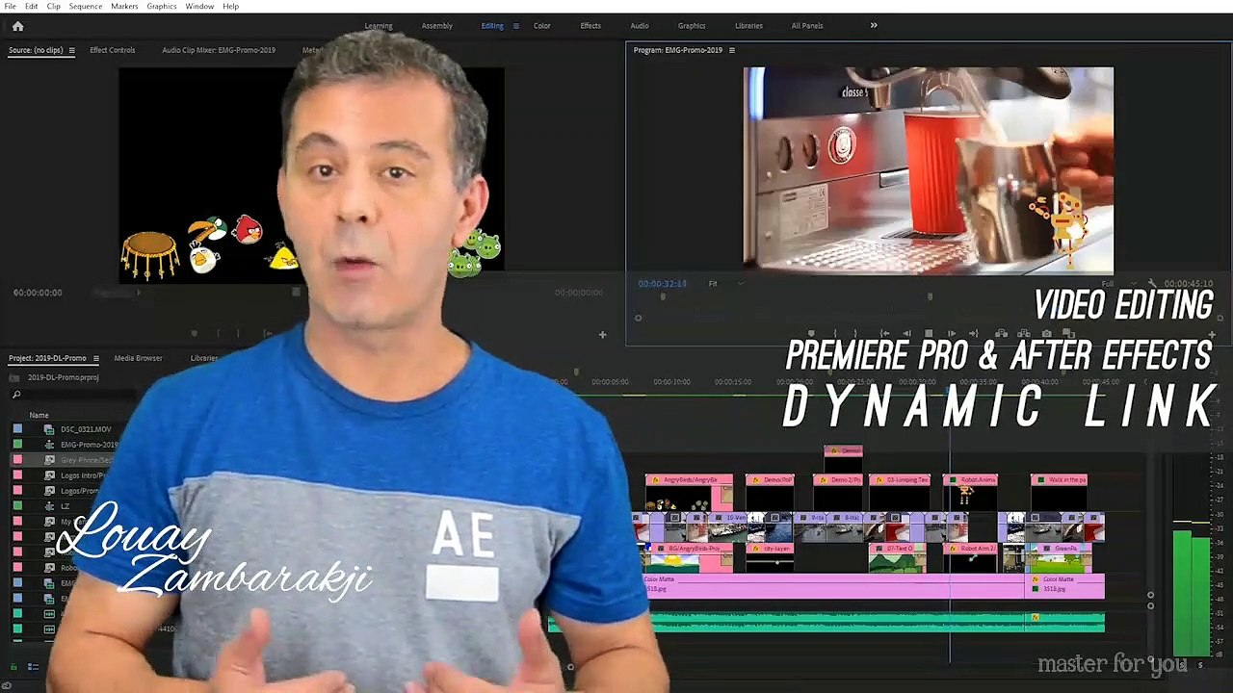The width and height of the screenshot is (1233, 693).
Task: Open the Source panel menu
Action: click(x=70, y=50)
